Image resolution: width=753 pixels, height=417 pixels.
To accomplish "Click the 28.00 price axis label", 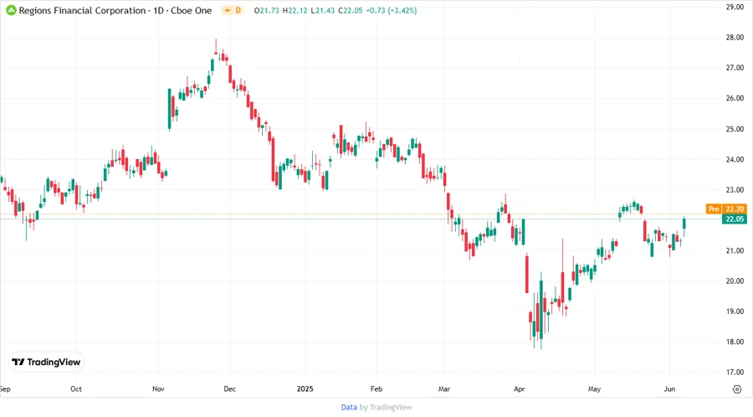I will (735, 38).
